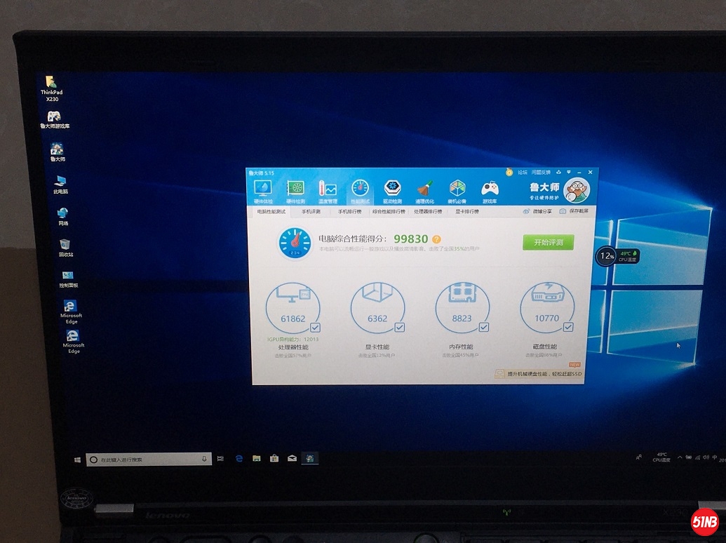Uncheck the 内存性能 memory test checkbox
The image size is (726, 543).
(x=483, y=328)
